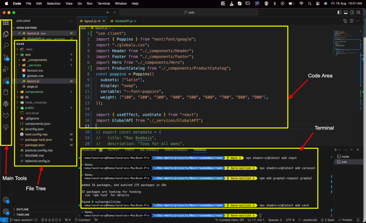Open the GitLab panel icon
The image size is (366, 223).
click(6, 115)
